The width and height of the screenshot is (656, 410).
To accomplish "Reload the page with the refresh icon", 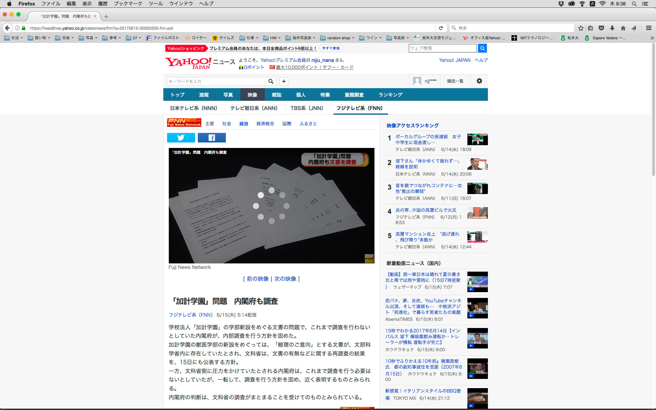I will pos(441,28).
